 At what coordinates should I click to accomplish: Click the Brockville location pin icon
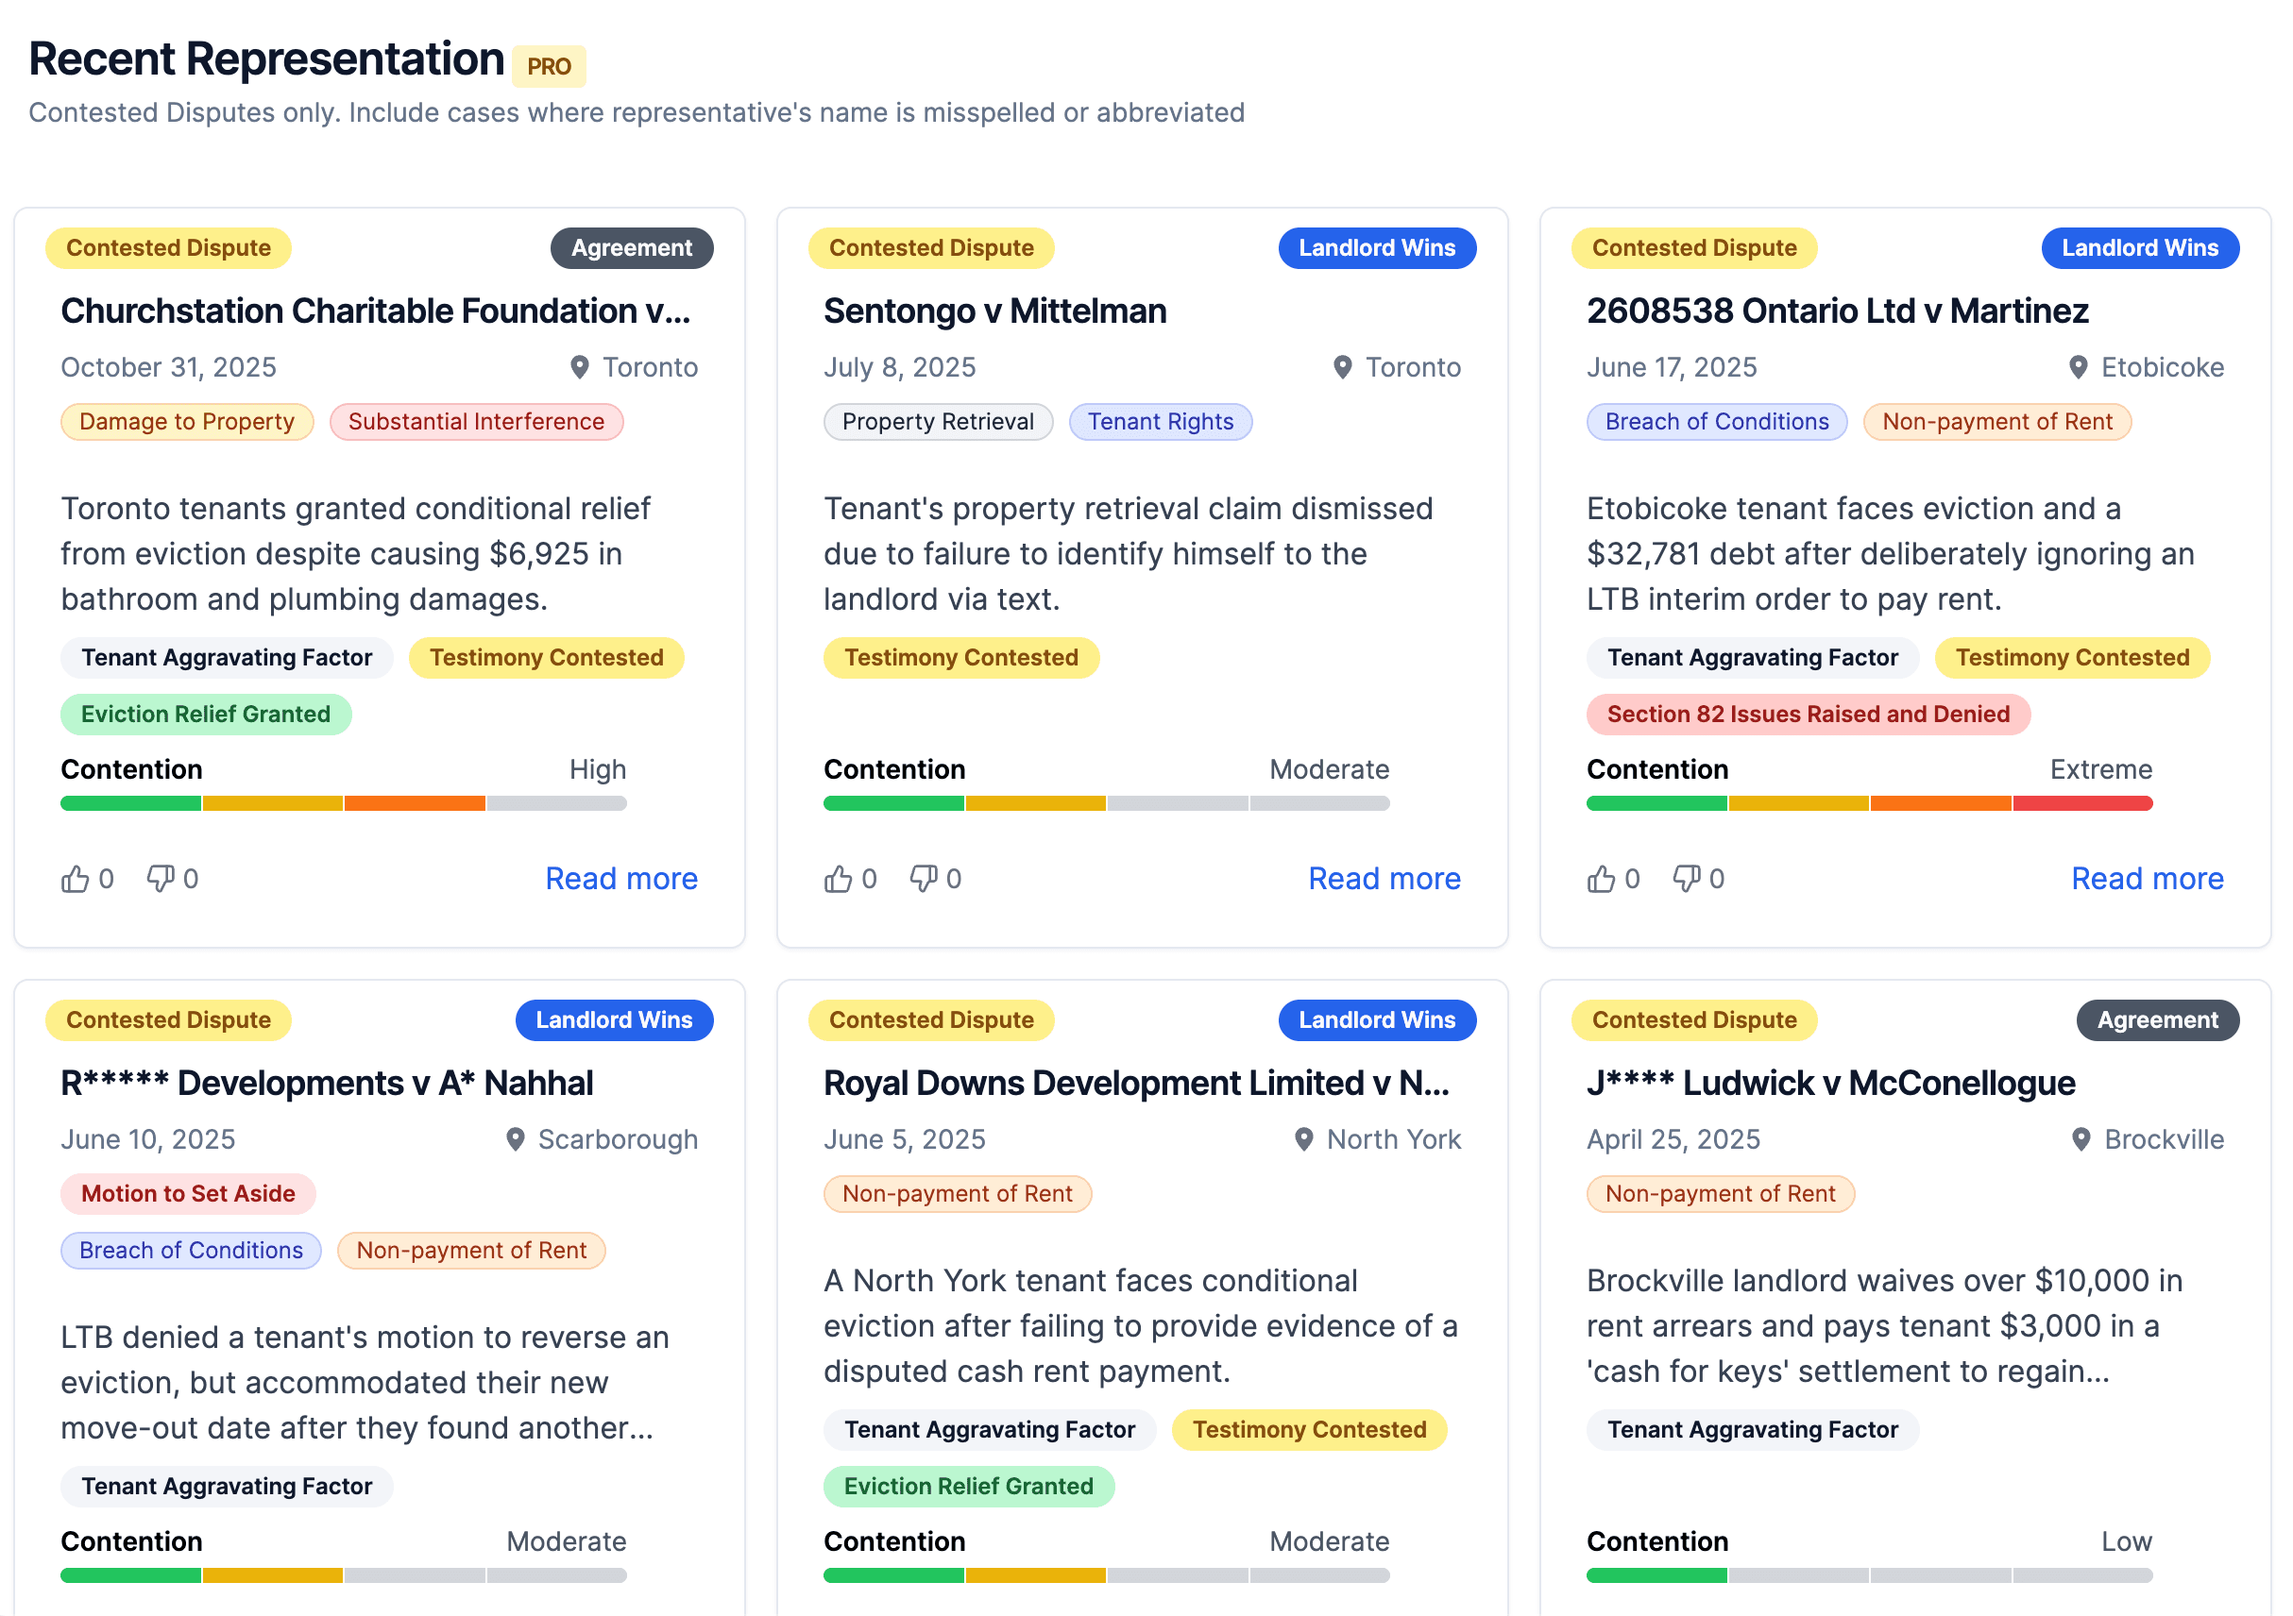tap(2081, 1140)
